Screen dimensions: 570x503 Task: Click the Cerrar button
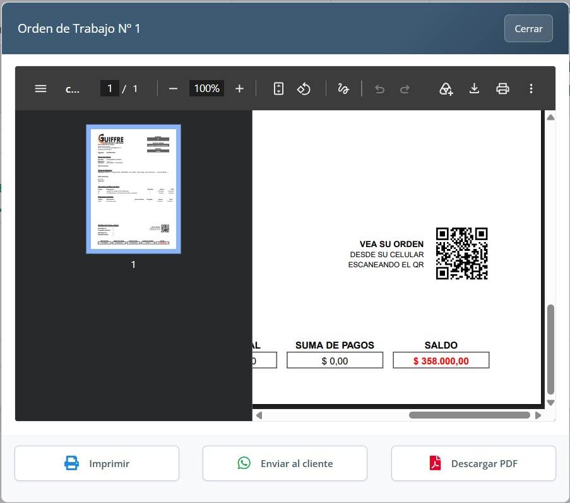[x=528, y=28]
